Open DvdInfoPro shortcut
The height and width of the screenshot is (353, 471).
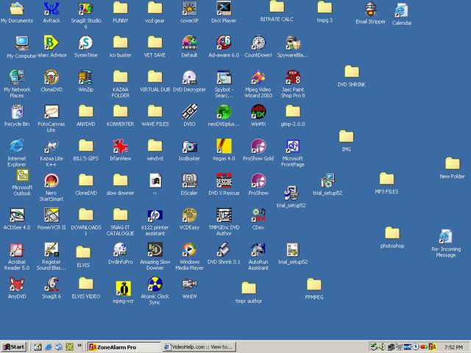[121, 250]
